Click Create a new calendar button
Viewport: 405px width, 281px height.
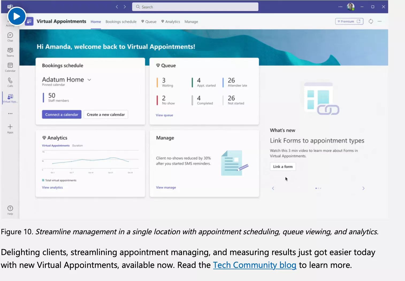106,114
